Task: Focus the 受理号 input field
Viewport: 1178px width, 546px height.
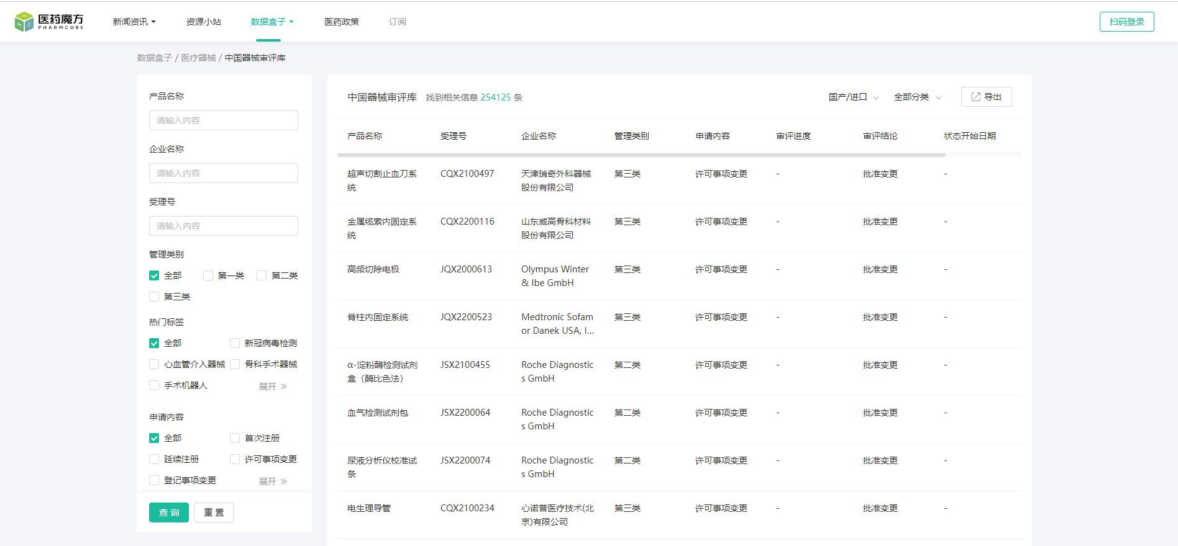Action: click(224, 226)
